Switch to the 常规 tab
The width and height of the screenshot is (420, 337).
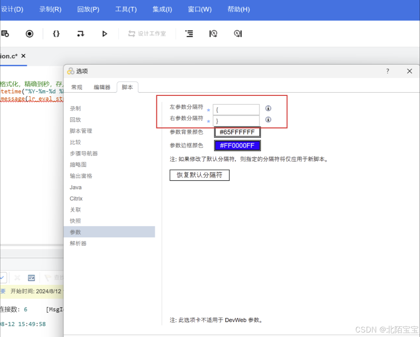[77, 87]
